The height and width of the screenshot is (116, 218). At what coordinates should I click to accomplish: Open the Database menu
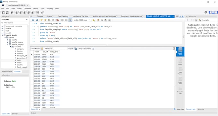(27, 8)
